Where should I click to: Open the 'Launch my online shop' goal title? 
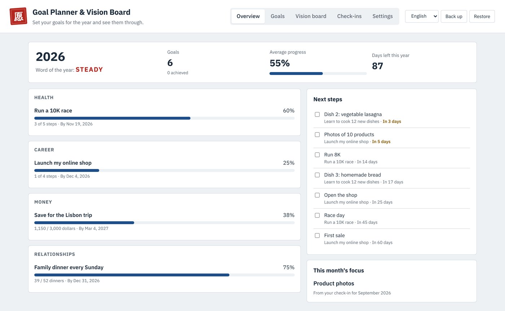(x=63, y=163)
